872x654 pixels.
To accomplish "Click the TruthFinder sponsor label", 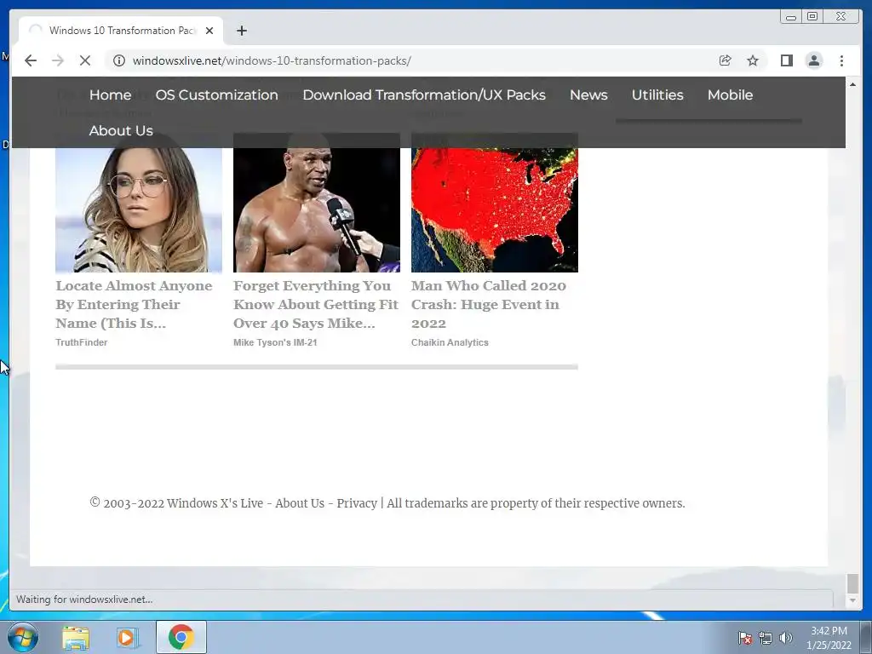I will [82, 342].
